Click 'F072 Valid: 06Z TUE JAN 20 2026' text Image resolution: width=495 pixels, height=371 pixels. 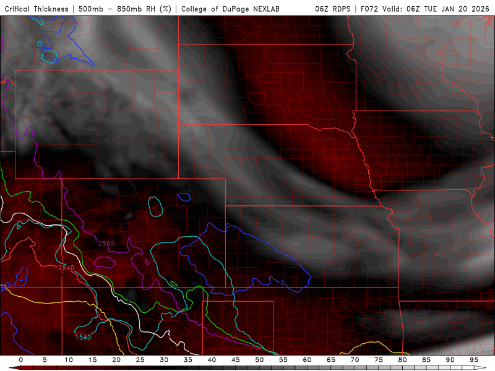tap(425, 9)
